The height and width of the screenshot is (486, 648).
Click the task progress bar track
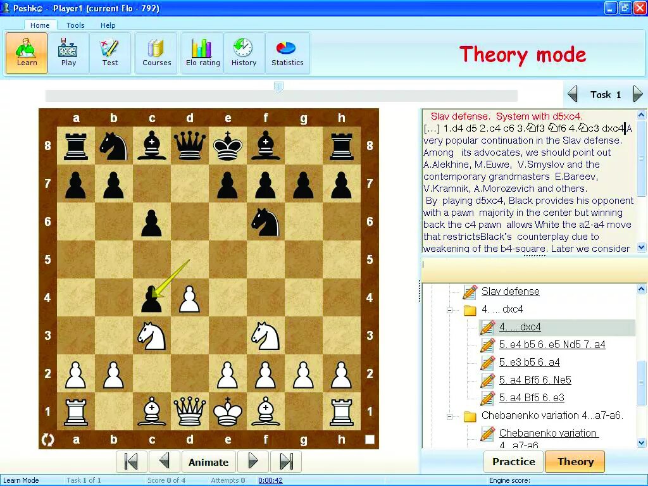click(x=281, y=96)
